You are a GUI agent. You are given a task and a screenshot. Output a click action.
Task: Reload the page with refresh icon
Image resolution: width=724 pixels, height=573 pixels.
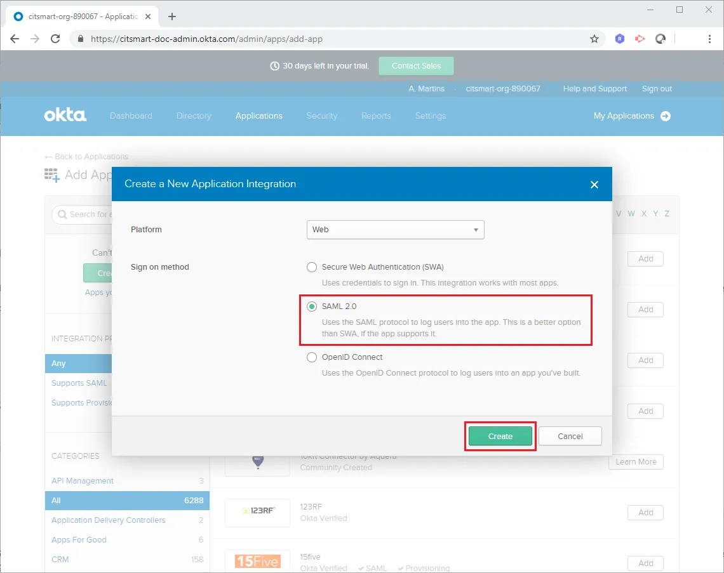(x=55, y=39)
